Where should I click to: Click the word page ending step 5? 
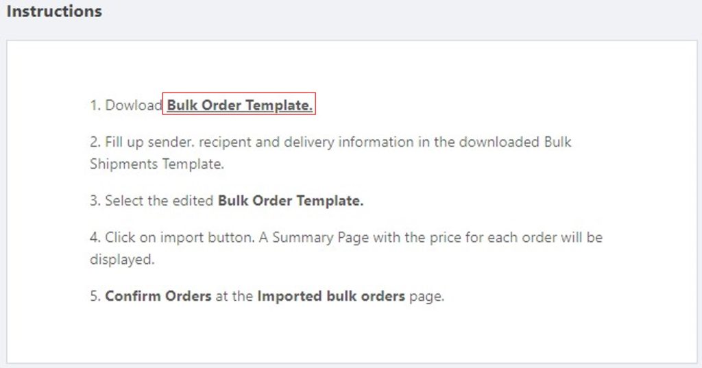coord(426,296)
